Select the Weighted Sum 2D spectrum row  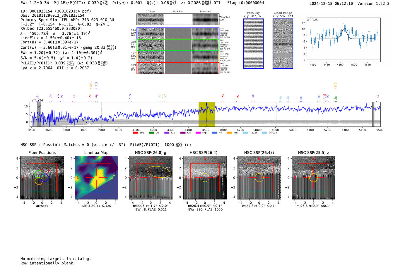pos(178,19)
